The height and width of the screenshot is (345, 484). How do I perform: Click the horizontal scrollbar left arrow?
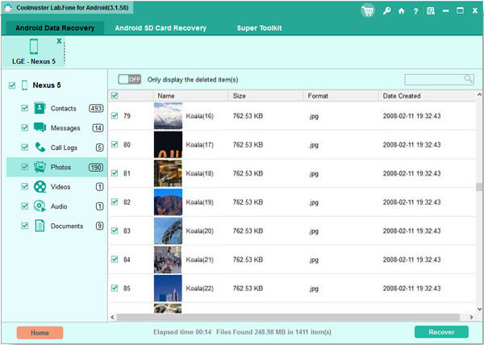(112, 317)
